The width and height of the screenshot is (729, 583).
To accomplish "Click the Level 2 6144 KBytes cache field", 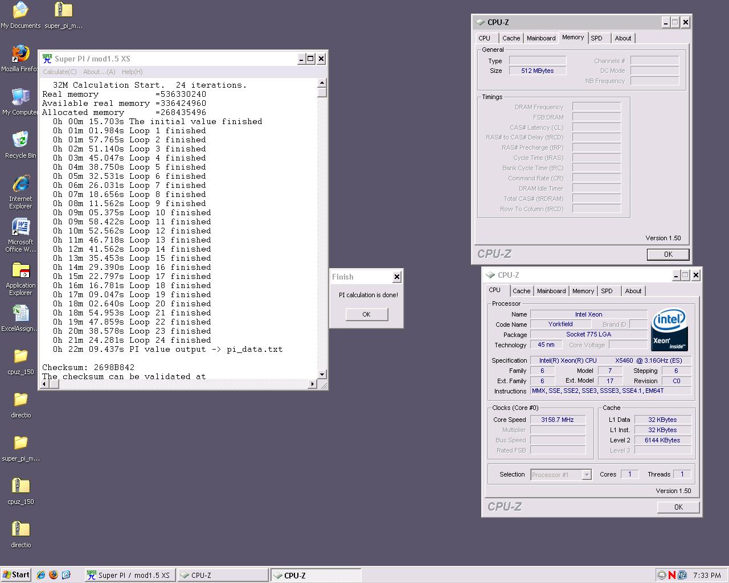I will (662, 440).
